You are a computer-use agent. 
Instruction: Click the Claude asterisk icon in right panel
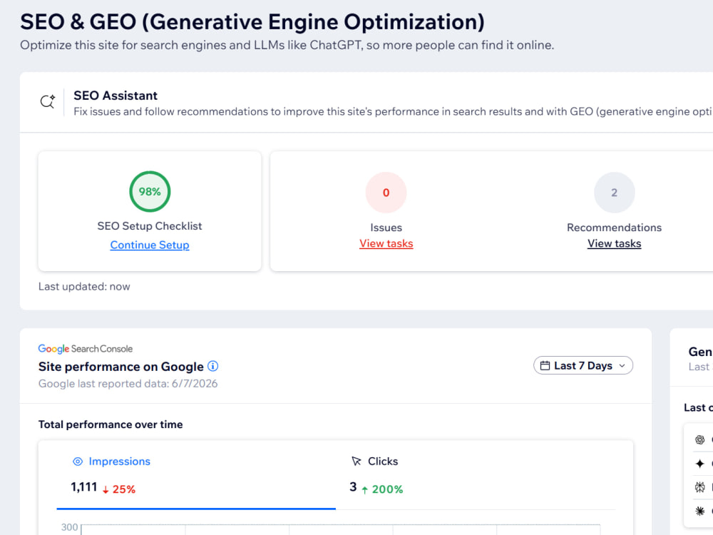(x=700, y=511)
